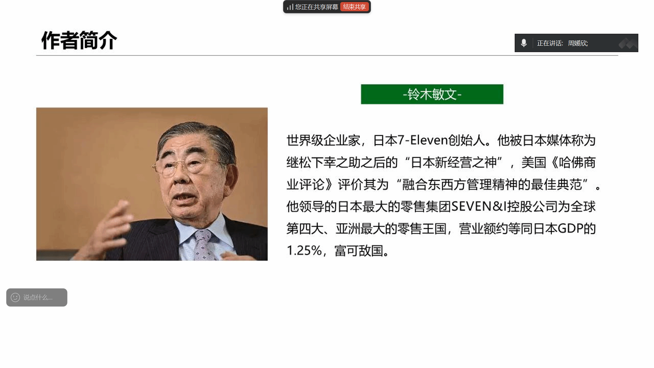The height and width of the screenshot is (368, 654).
Task: Click the 哈佛商 text in the paragraph
Action: tap(577, 162)
